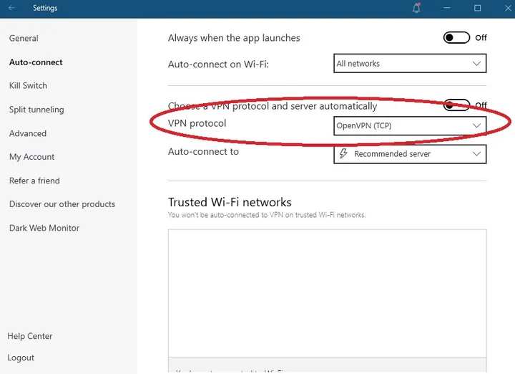Open Dark Web Monitor section

point(44,228)
